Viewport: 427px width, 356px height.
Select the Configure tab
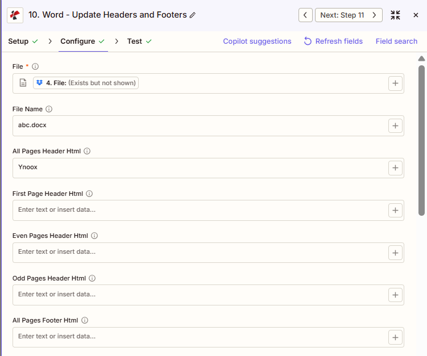(82, 41)
